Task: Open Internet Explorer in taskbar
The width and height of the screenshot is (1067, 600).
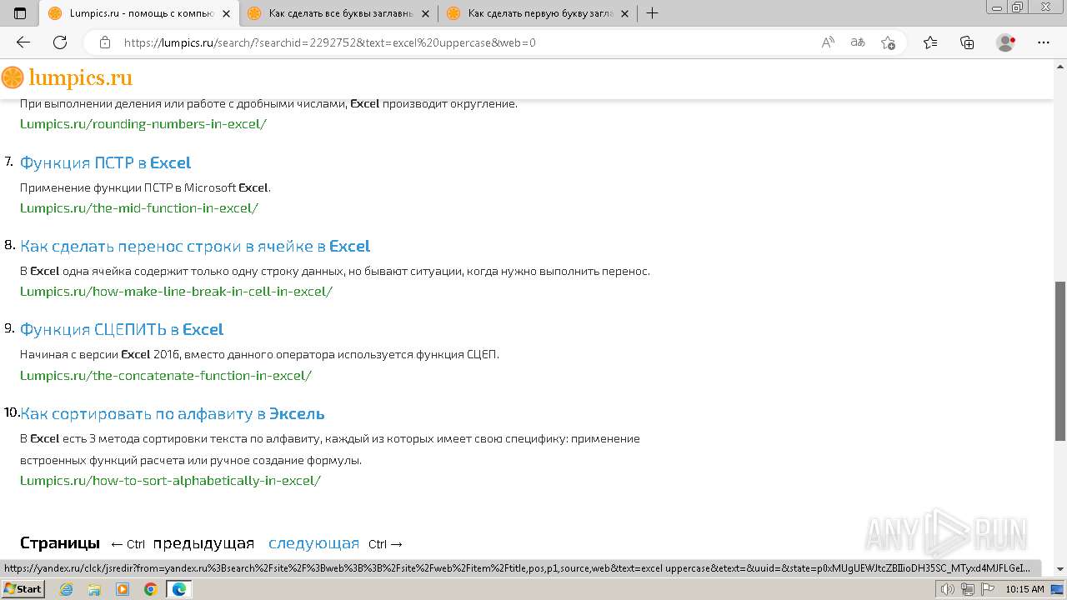Action: click(66, 589)
